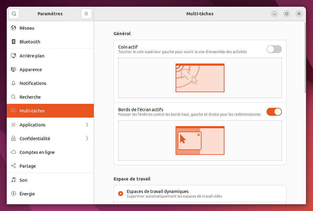
Task: Click the Bluetooth icon in sidebar
Action: point(13,42)
